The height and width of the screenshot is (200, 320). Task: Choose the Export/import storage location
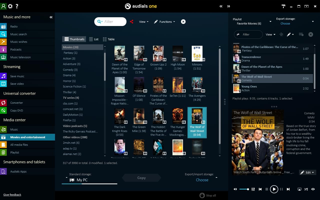click(202, 180)
